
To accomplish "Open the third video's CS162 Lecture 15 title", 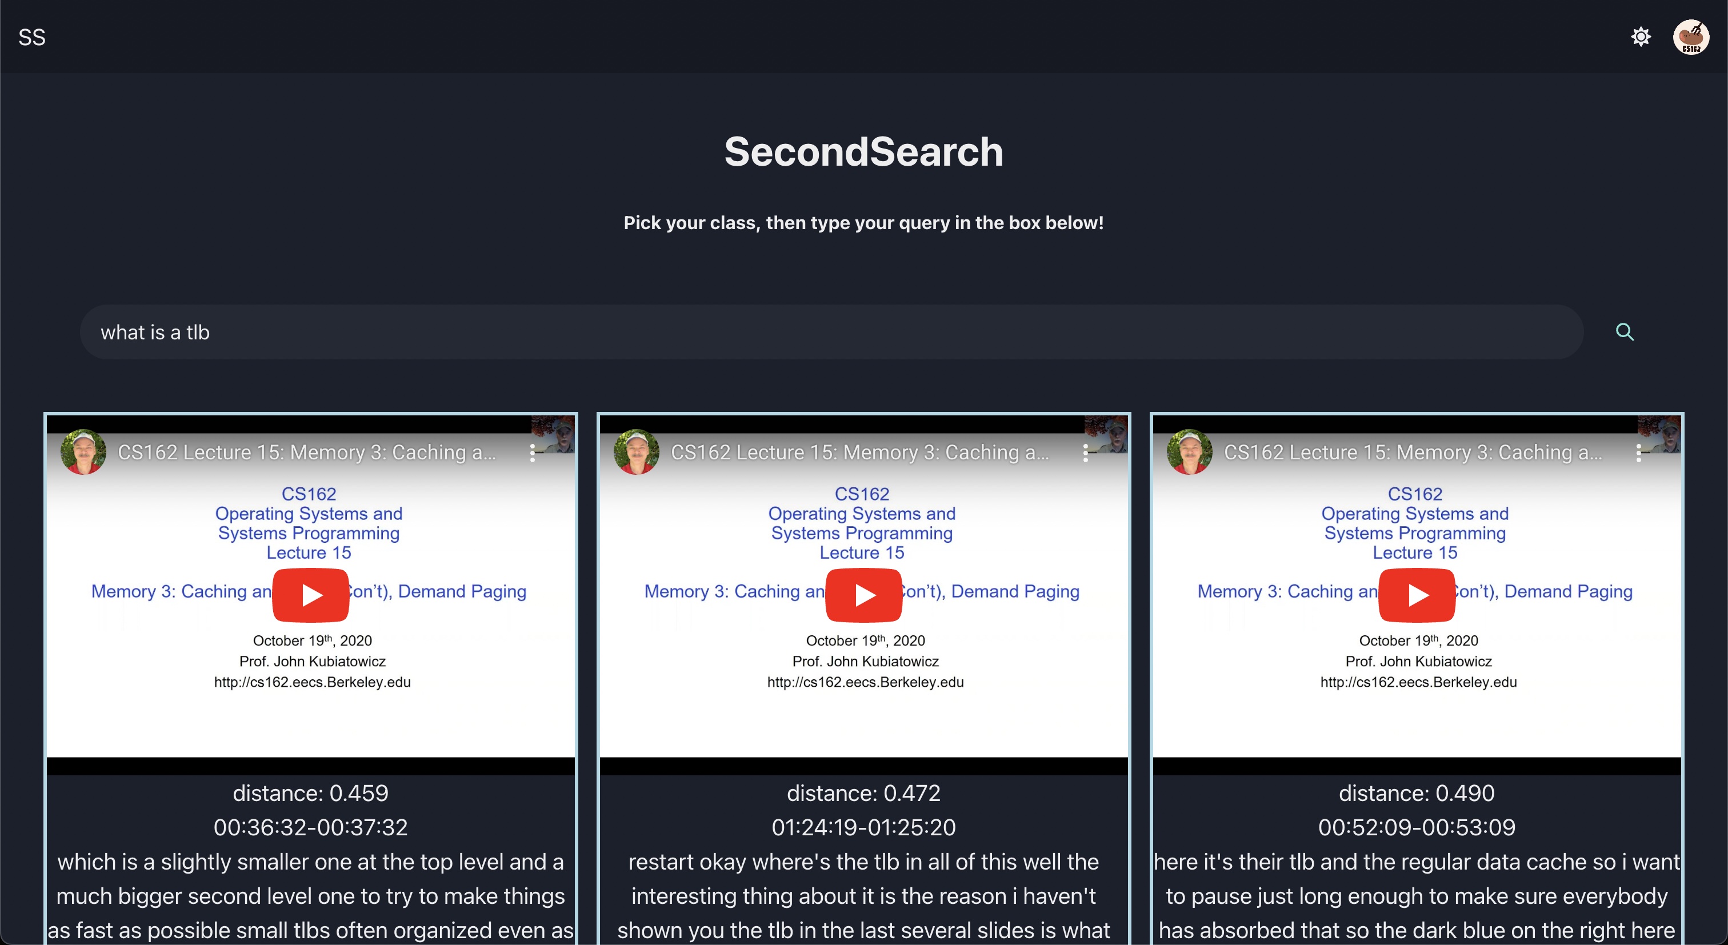I will (1412, 453).
